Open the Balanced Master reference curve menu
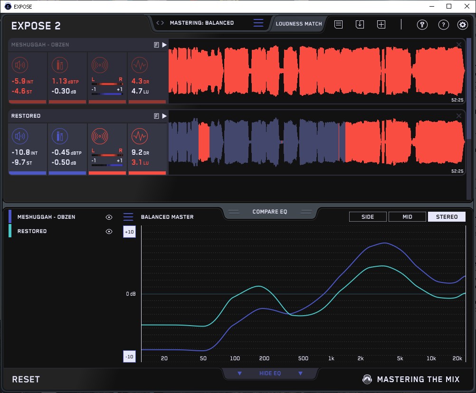This screenshot has width=476, height=393. (128, 217)
